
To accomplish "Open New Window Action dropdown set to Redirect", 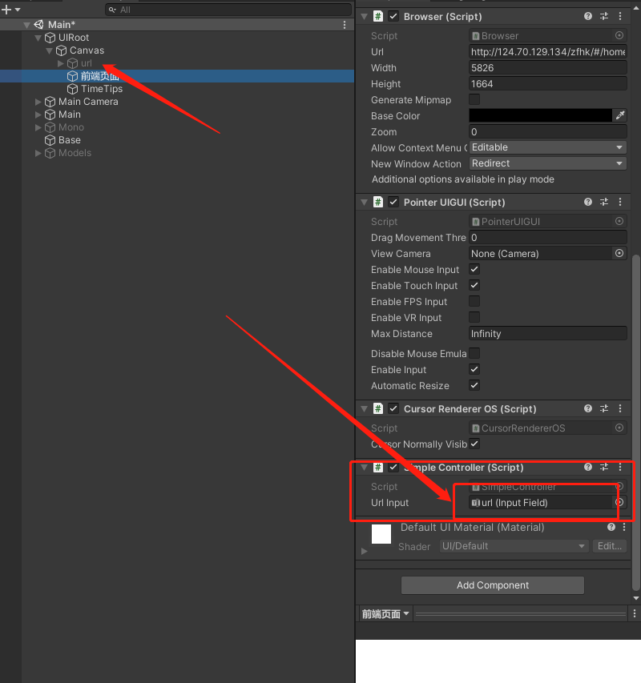I will pyautogui.click(x=548, y=163).
